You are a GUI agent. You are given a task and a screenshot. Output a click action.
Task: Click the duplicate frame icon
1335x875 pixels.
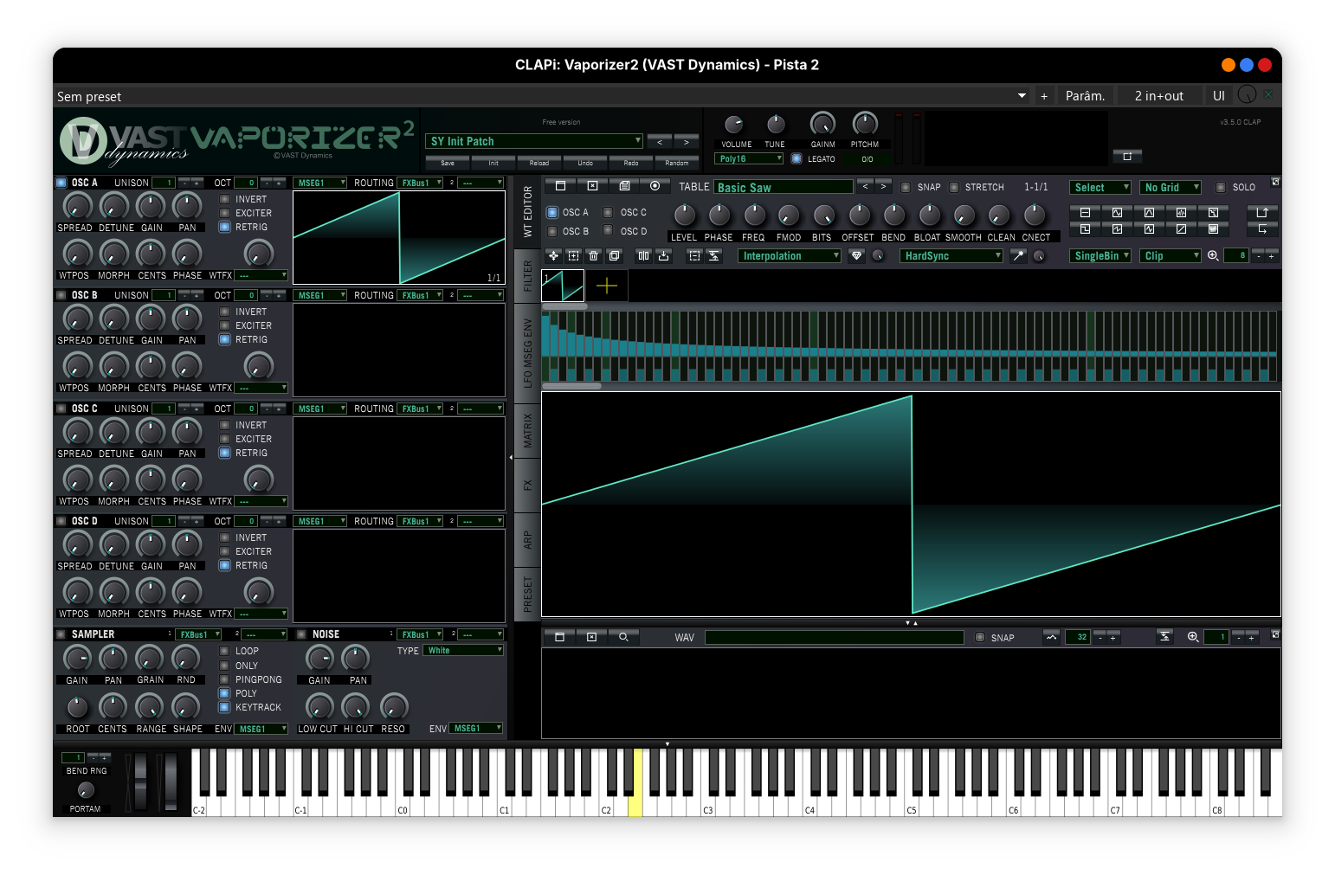614,255
